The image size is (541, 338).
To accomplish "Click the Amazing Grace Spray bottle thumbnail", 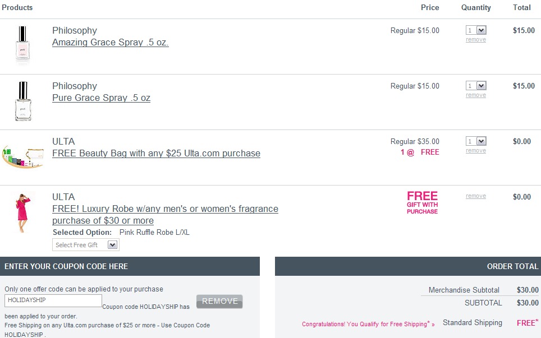I will coord(23,45).
